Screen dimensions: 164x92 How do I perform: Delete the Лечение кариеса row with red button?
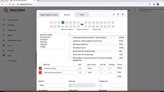40,68
